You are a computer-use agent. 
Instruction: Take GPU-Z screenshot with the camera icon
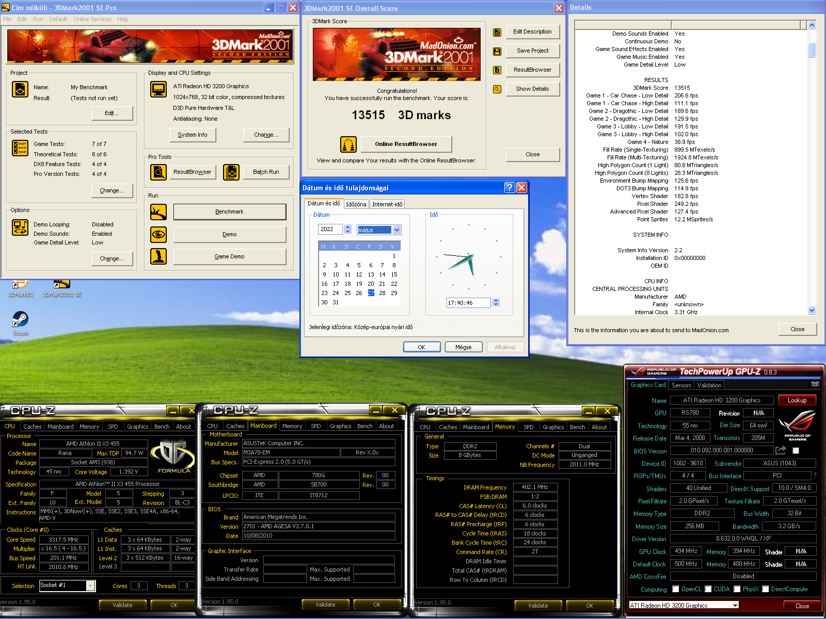815,384
